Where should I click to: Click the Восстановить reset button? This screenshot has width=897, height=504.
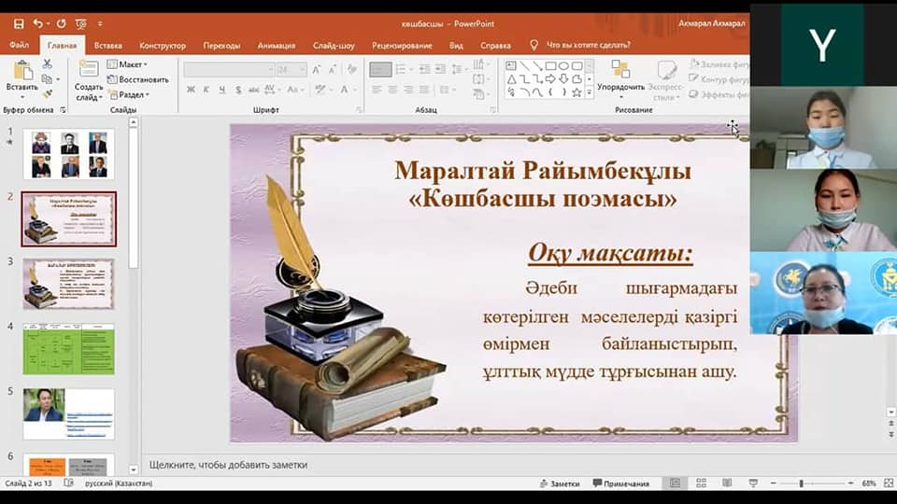(x=137, y=79)
